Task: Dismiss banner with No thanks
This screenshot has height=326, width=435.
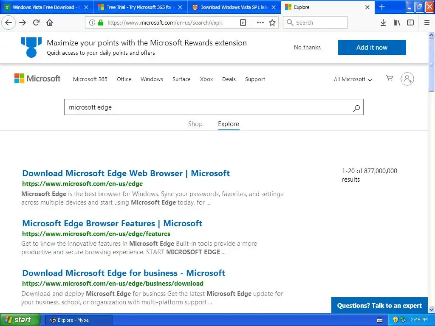Action: click(307, 48)
